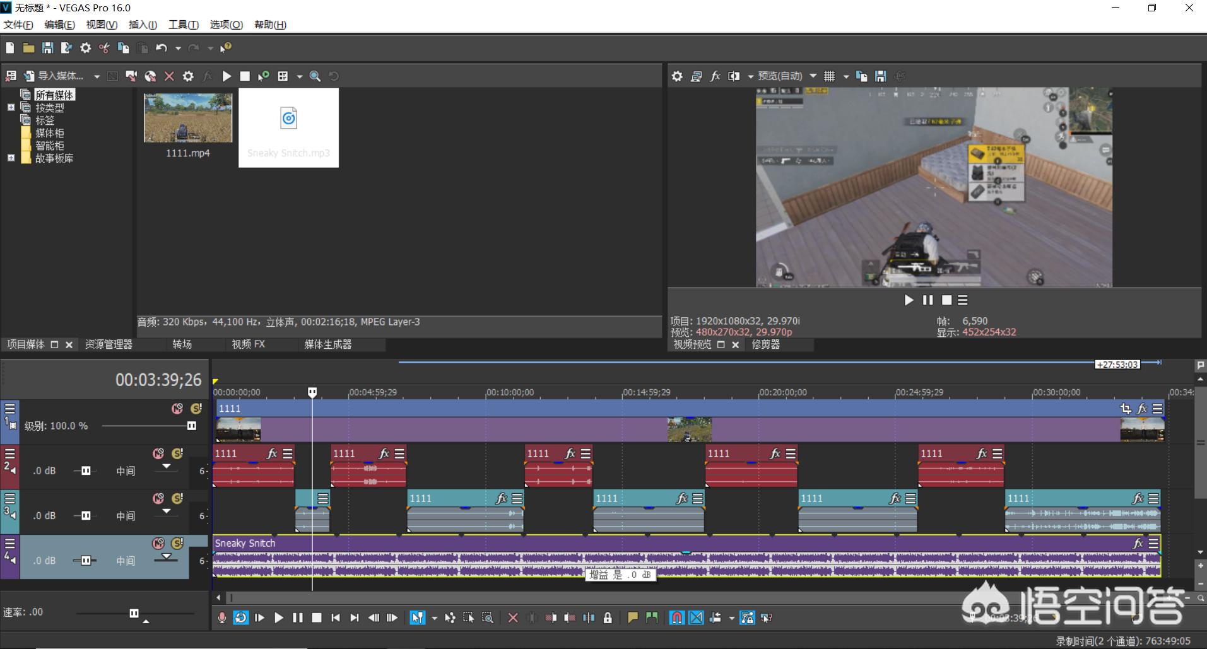Image resolution: width=1207 pixels, height=649 pixels.
Task: Insert a marker with the yellow flag icon
Action: point(632,618)
